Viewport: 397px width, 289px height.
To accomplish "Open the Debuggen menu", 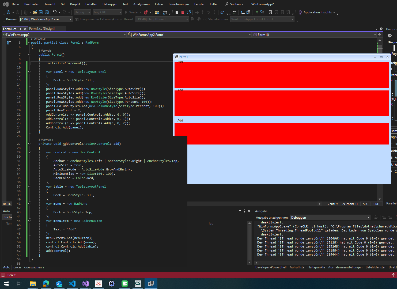I will [110, 4].
